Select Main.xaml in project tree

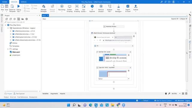[16, 52]
